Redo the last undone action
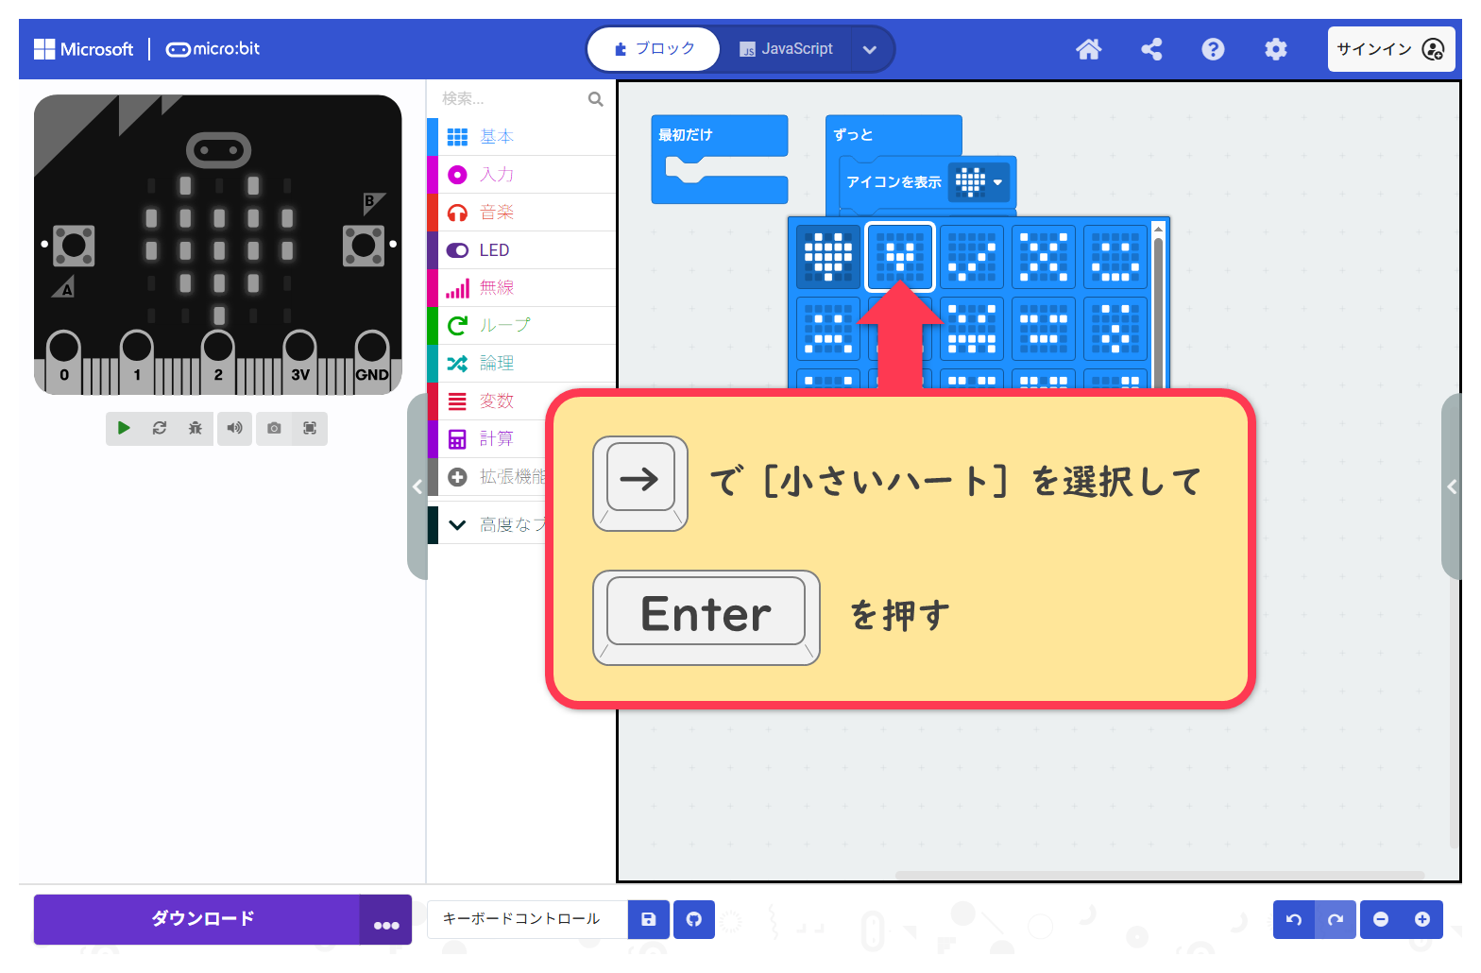The height and width of the screenshot is (973, 1481). point(1336,919)
